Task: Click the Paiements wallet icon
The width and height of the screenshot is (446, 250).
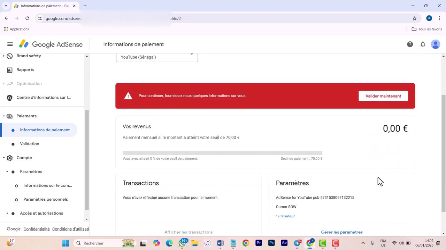Action: pos(10,116)
